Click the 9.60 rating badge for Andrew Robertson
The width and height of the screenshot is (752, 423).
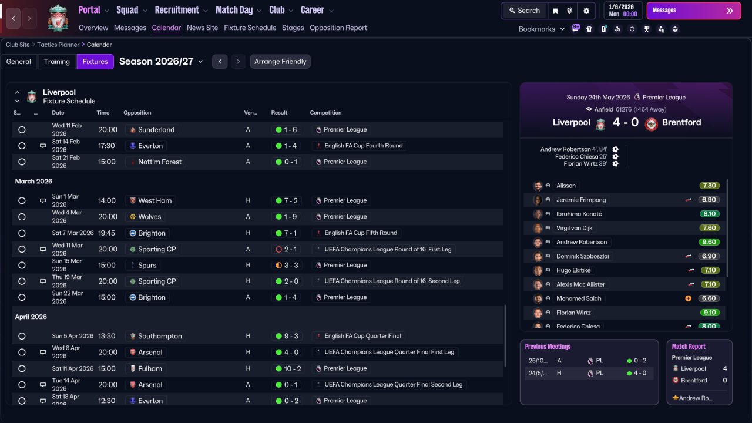pyautogui.click(x=709, y=242)
